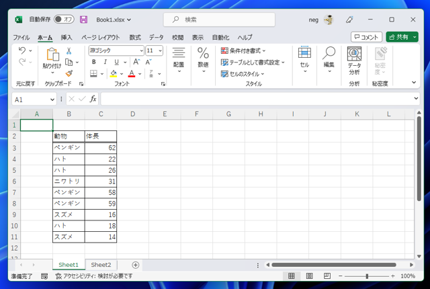Switch to the 挿入 tab

[67, 37]
